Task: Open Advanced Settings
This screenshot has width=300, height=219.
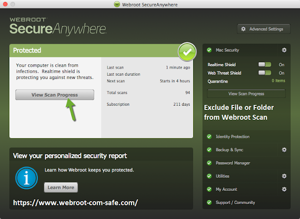Action: click(x=263, y=29)
